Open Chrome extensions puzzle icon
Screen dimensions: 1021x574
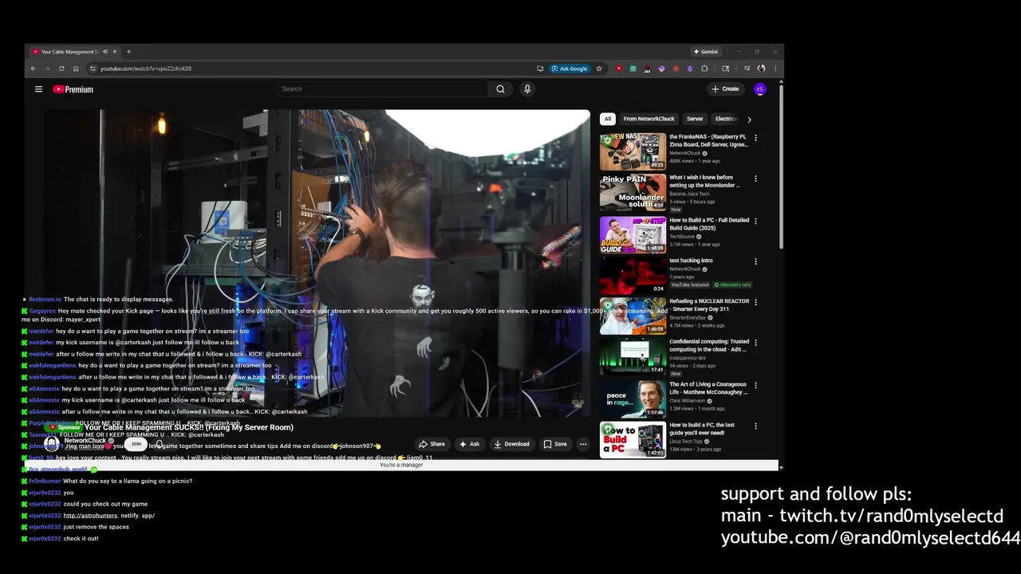(704, 69)
